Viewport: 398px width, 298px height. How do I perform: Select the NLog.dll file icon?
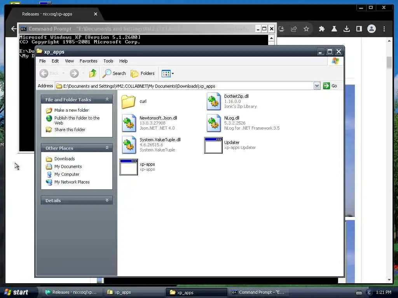click(x=213, y=123)
